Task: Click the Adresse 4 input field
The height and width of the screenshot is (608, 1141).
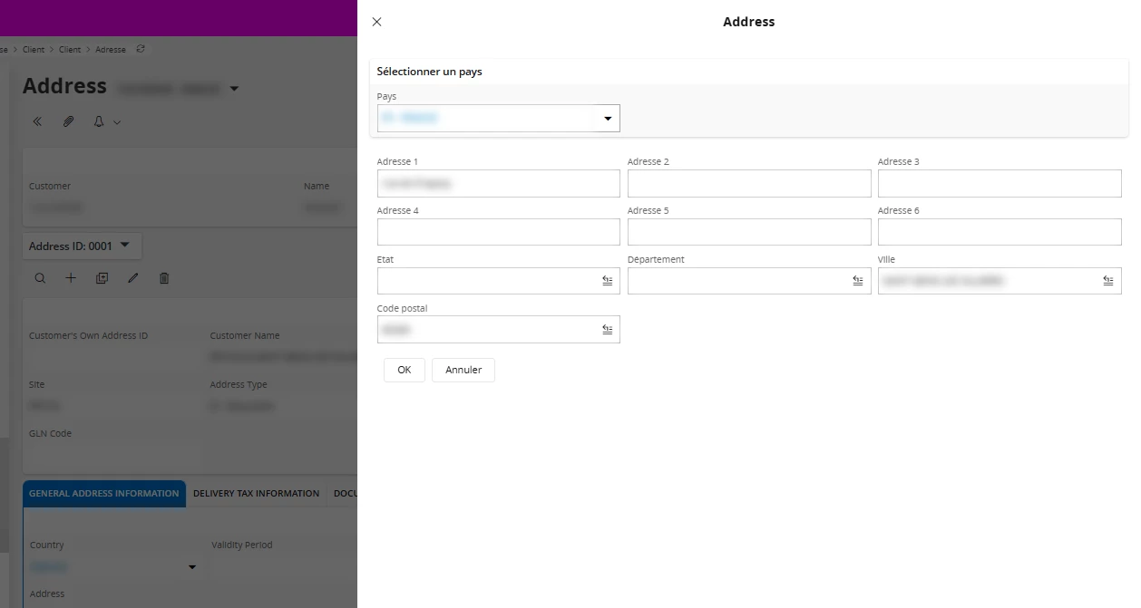Action: [499, 232]
